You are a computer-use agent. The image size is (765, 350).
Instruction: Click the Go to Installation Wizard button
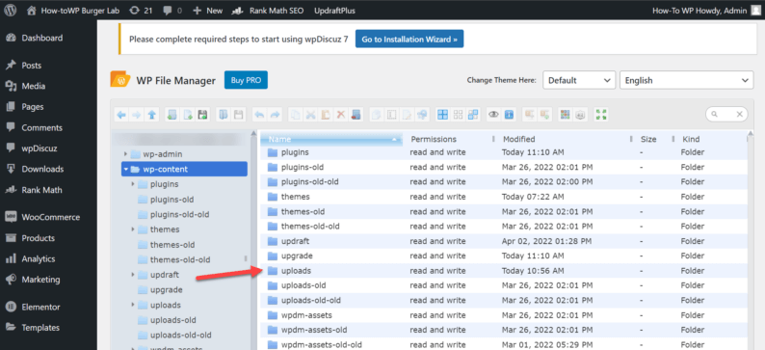[409, 40]
